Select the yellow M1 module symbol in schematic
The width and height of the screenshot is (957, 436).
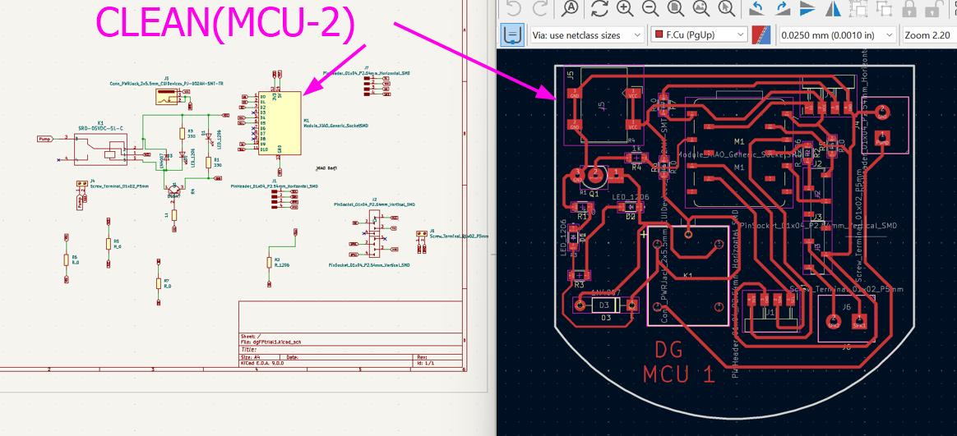click(x=280, y=123)
